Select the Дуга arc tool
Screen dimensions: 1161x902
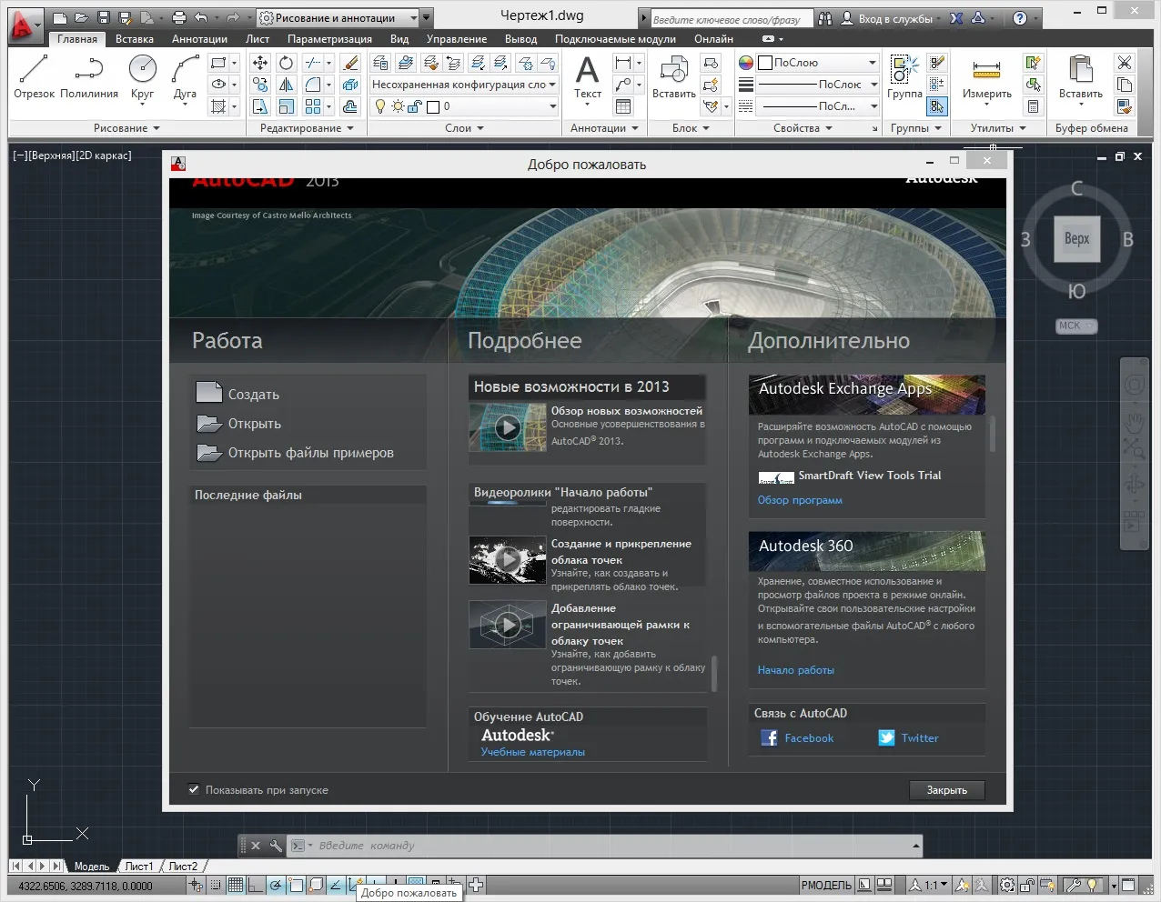pyautogui.click(x=185, y=76)
